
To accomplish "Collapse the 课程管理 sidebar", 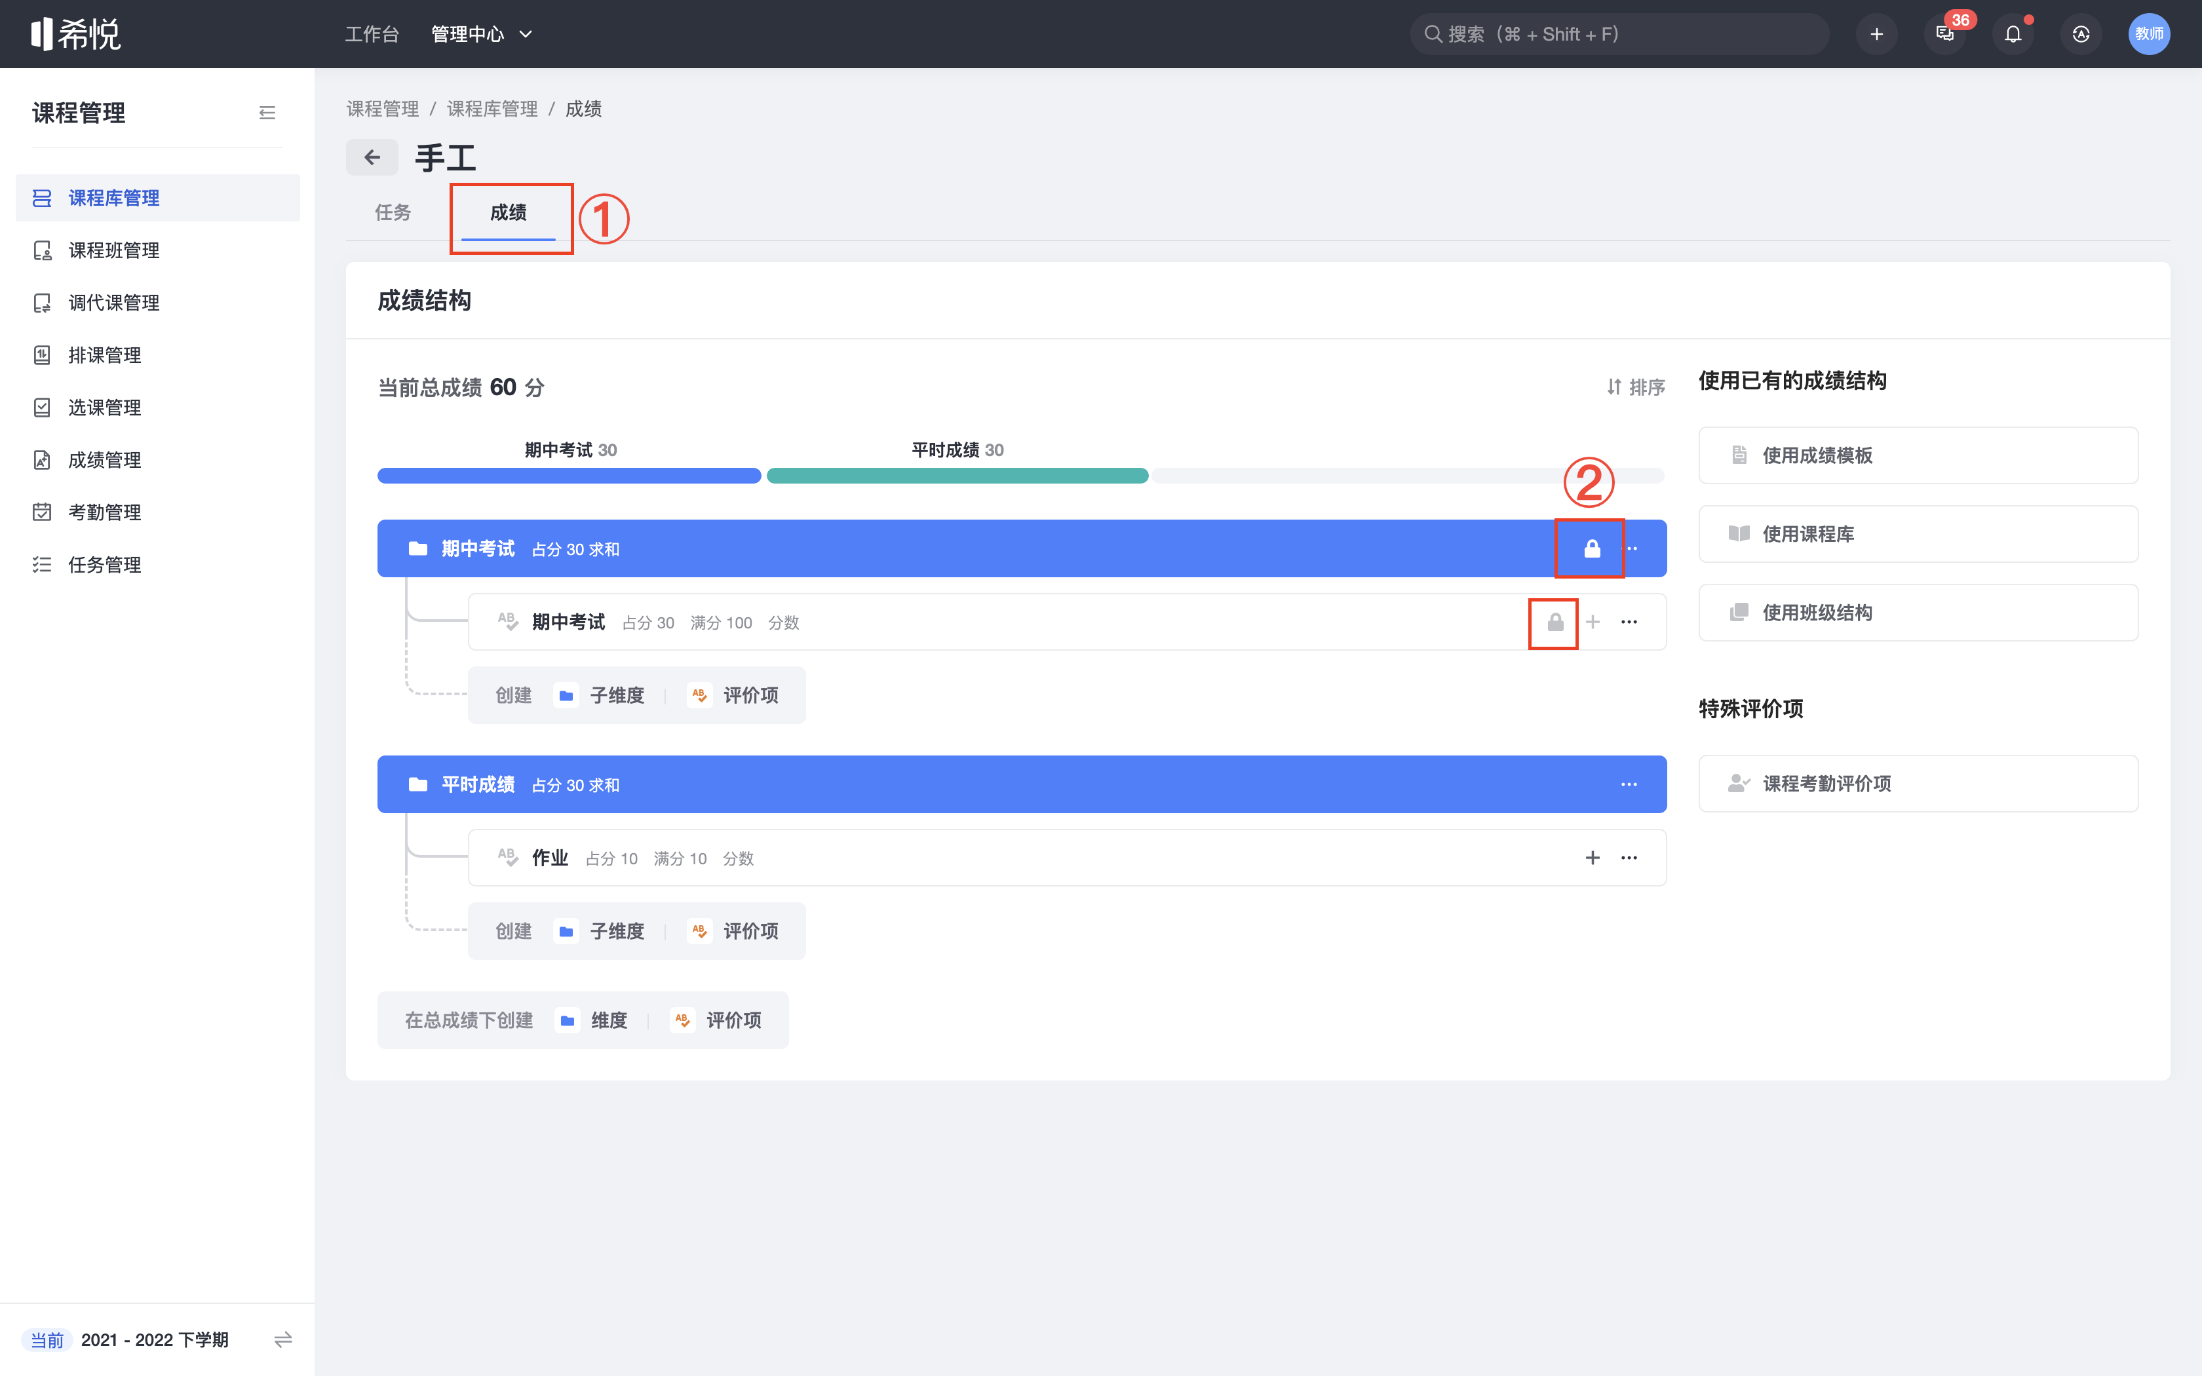I will 267,113.
